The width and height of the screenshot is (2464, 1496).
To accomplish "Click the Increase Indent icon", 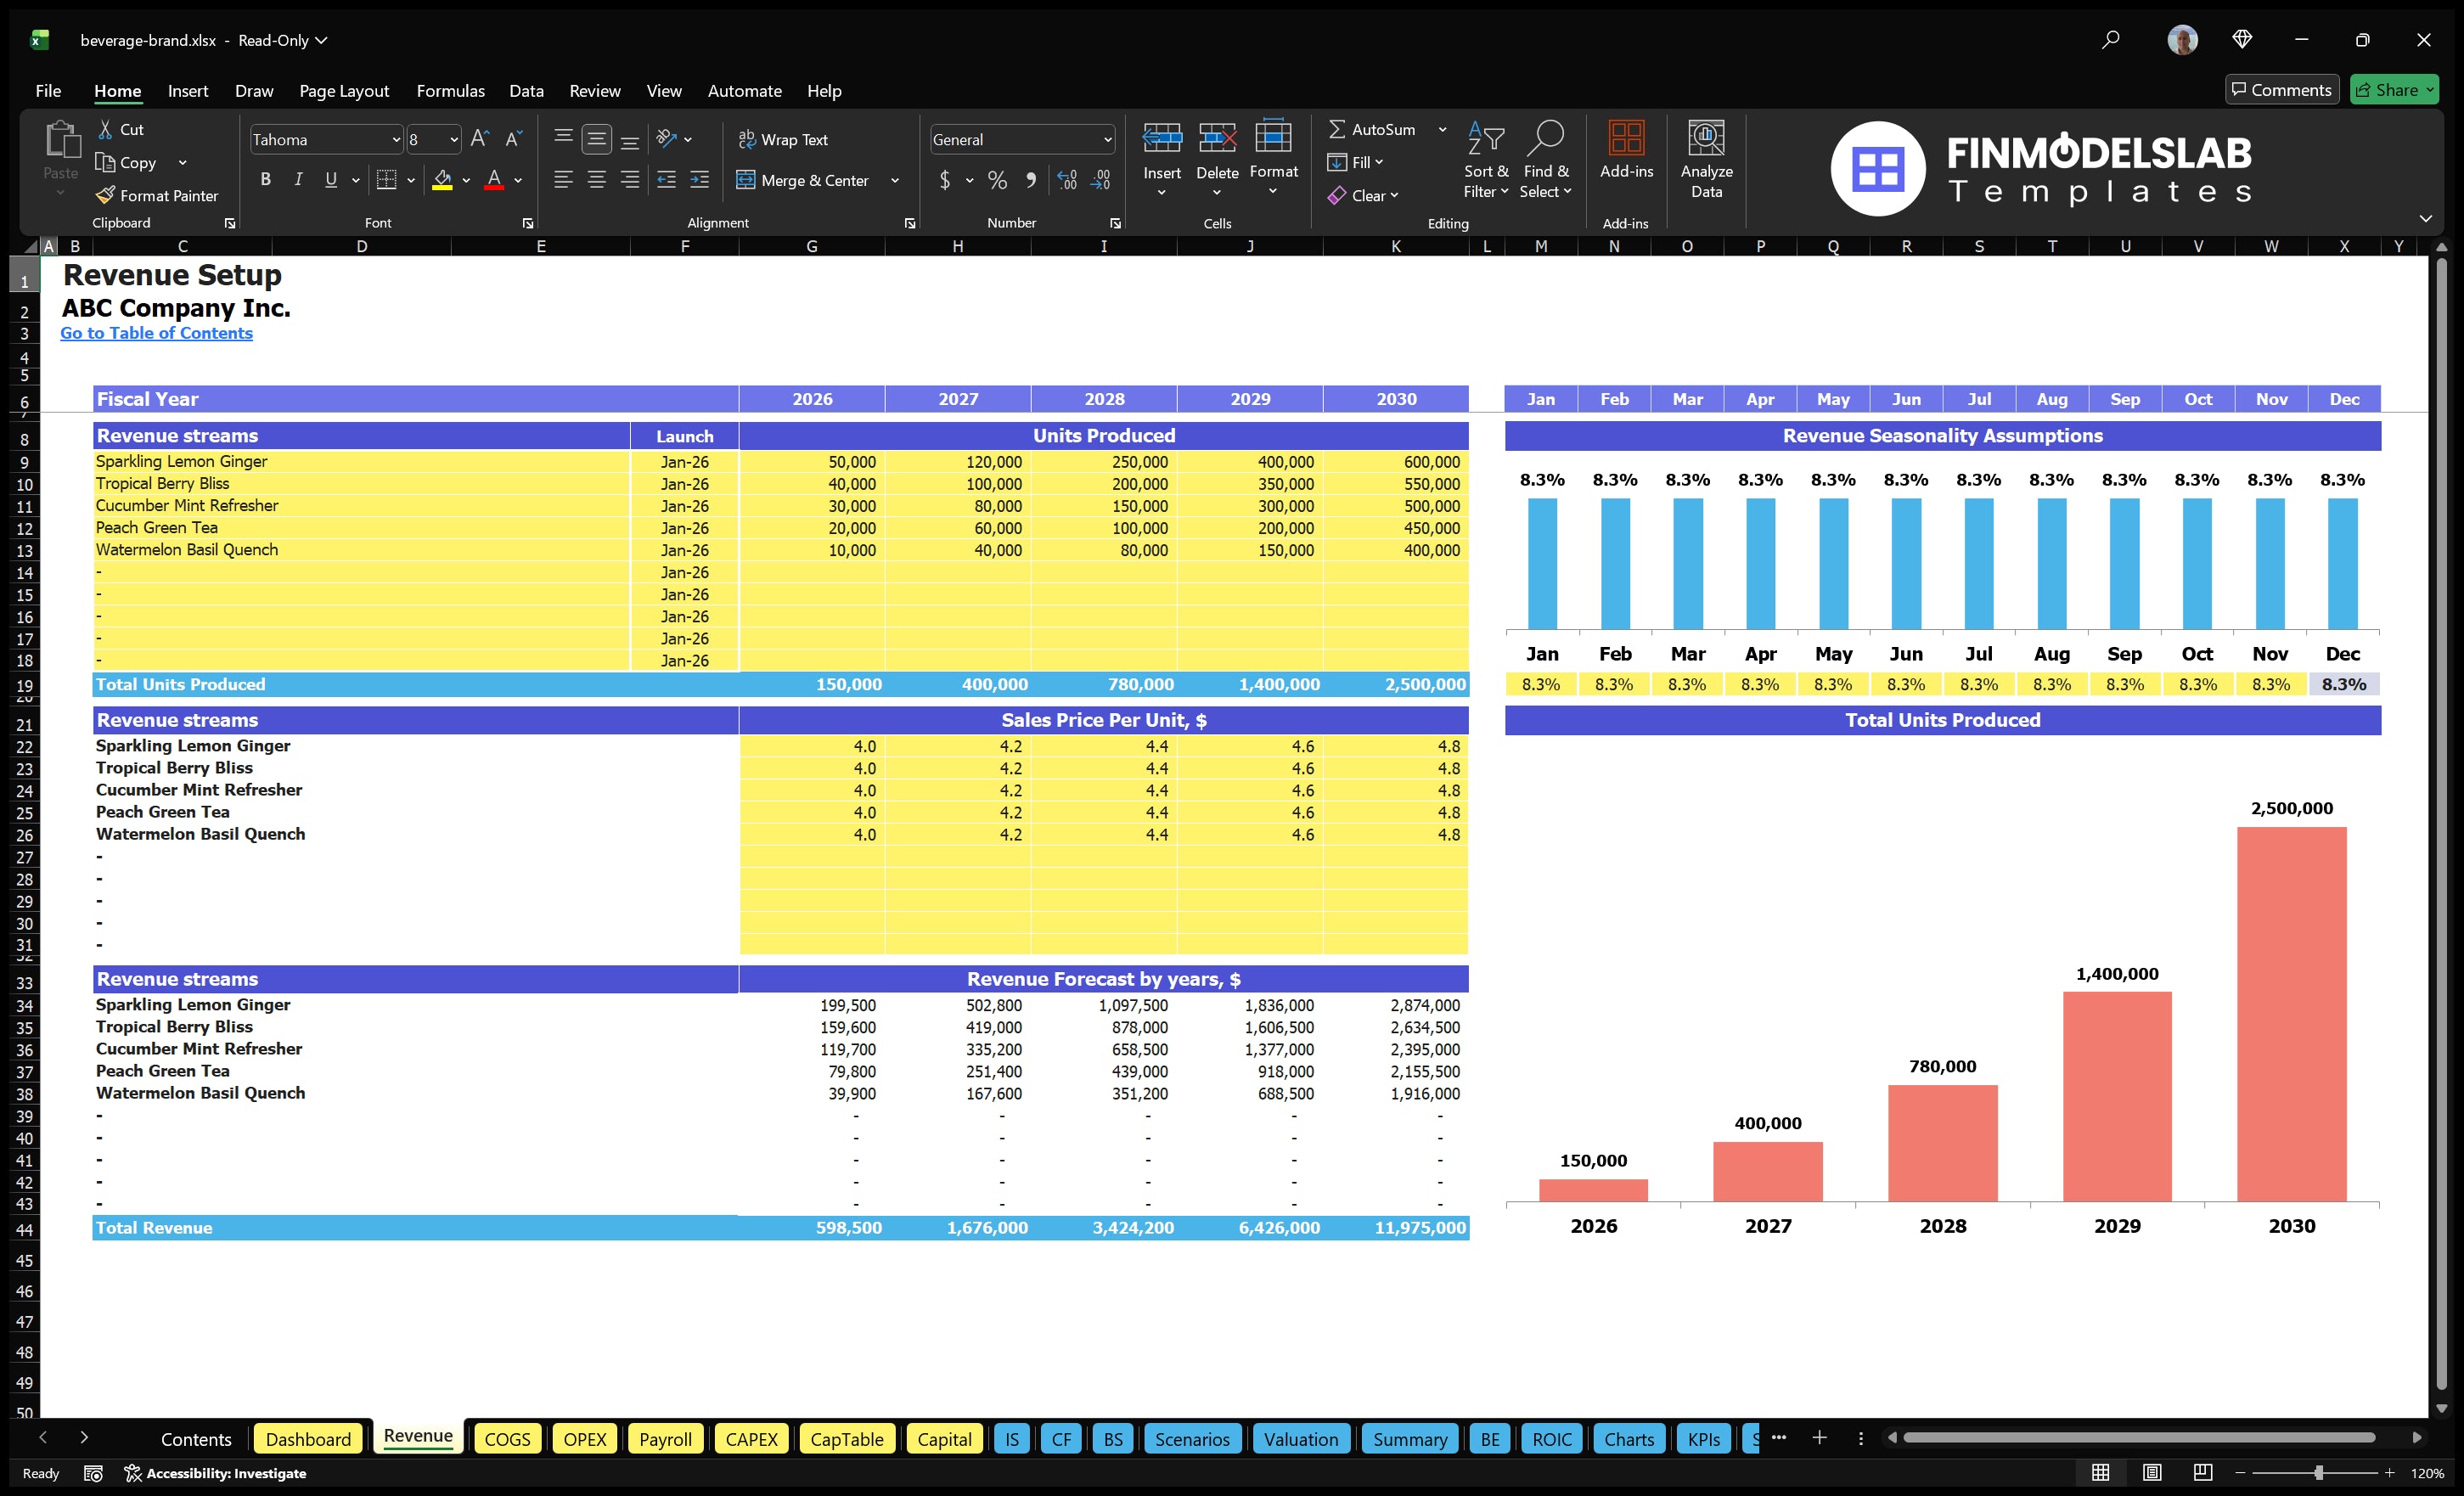I will [x=700, y=180].
